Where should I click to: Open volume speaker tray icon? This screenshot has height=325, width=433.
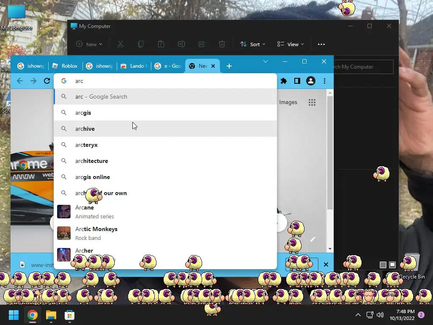380,315
